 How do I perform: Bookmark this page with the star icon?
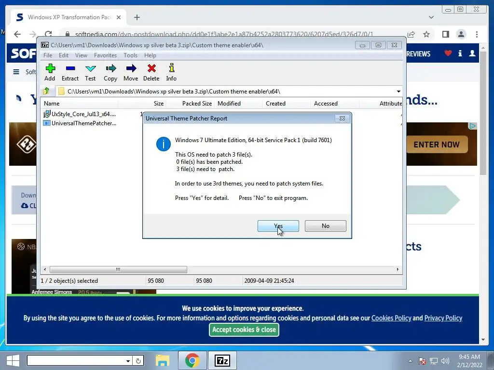[x=426, y=34]
